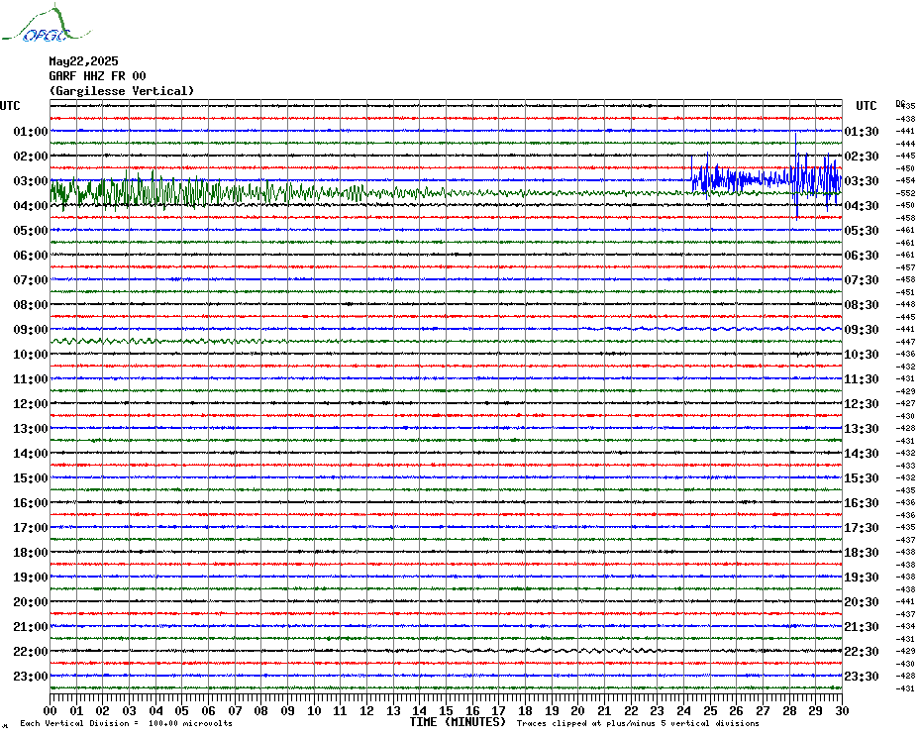Image resolution: width=921 pixels, height=737 pixels.
Task: Click the 13:30 half-hour label
Action: 862,429
